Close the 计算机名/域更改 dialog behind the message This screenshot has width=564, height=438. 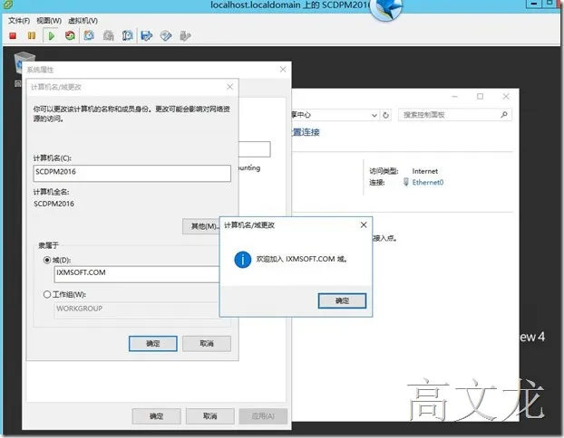[229, 87]
